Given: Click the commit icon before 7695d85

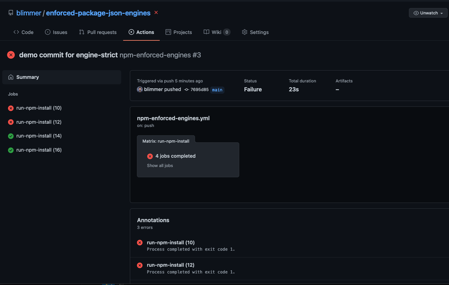Looking at the screenshot, I should point(186,89).
